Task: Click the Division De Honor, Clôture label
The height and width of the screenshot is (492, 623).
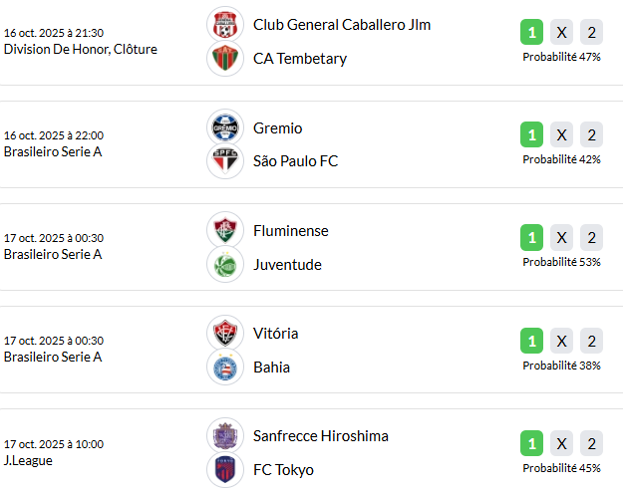Action: (x=80, y=49)
